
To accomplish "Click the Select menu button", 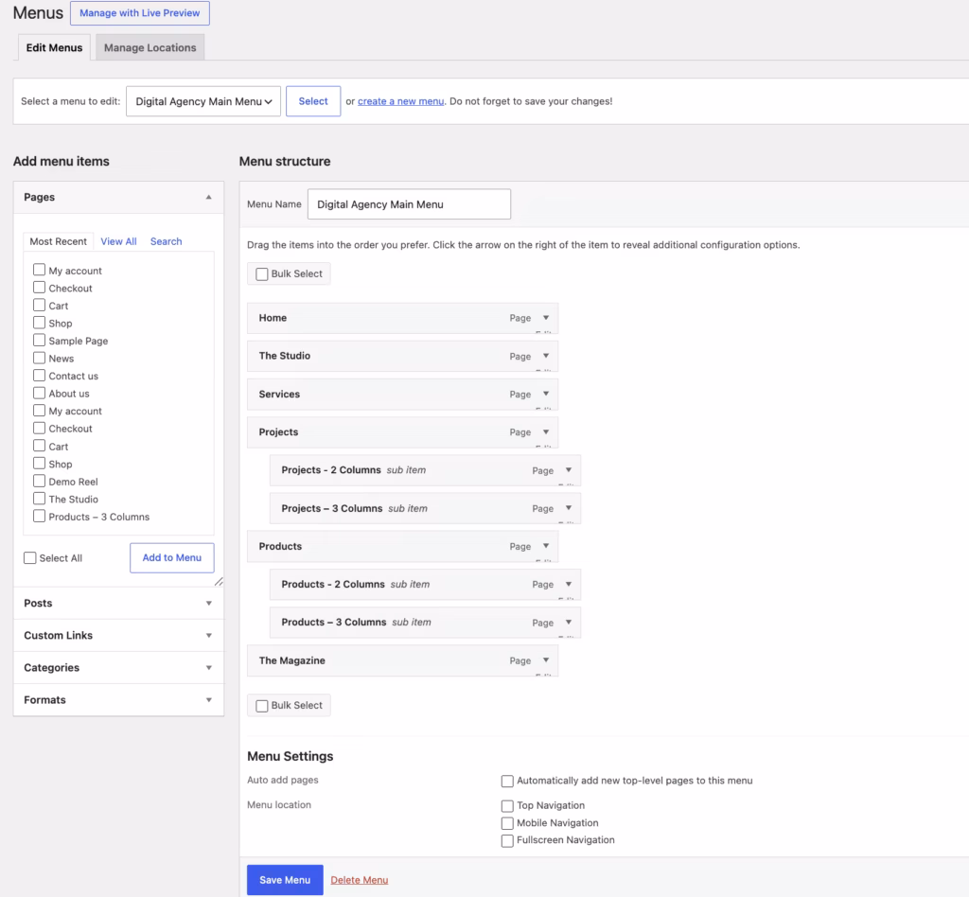I will coord(313,101).
